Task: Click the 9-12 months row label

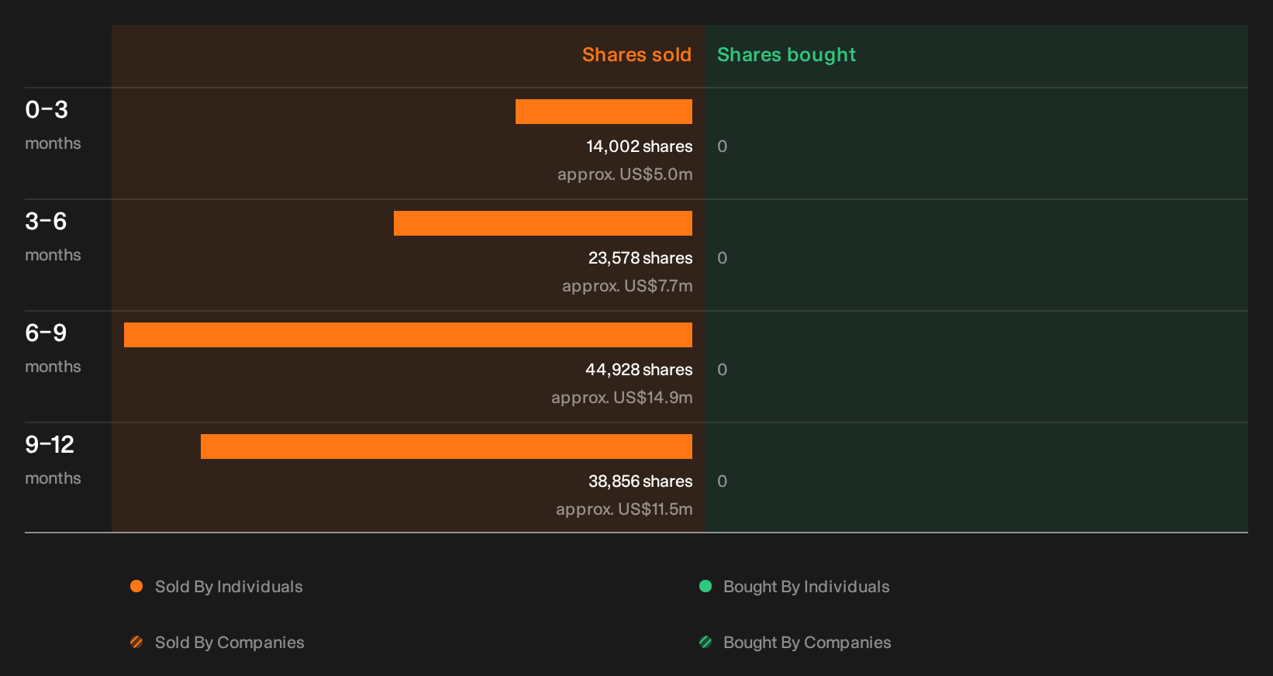Action: coord(53,460)
